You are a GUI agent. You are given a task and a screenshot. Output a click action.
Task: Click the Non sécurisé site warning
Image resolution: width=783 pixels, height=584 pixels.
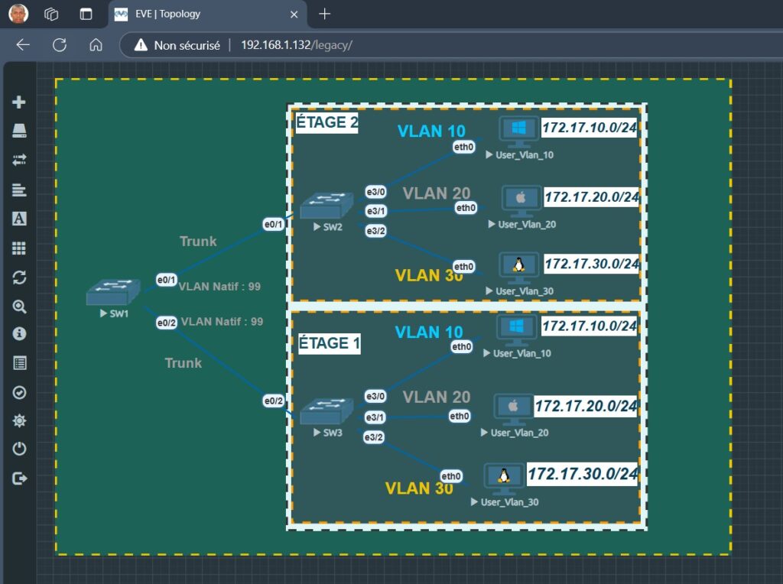(177, 45)
